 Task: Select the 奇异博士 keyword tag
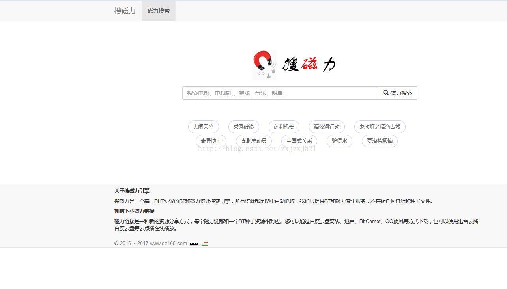pos(211,141)
